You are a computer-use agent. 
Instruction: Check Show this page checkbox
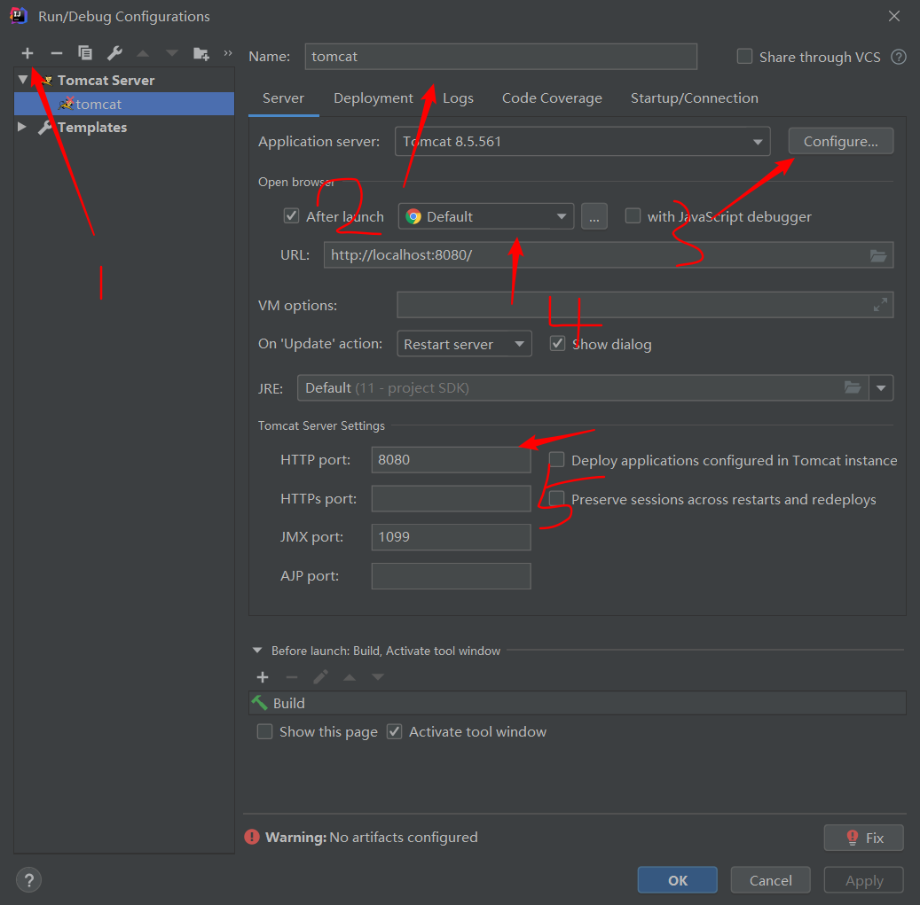click(264, 731)
